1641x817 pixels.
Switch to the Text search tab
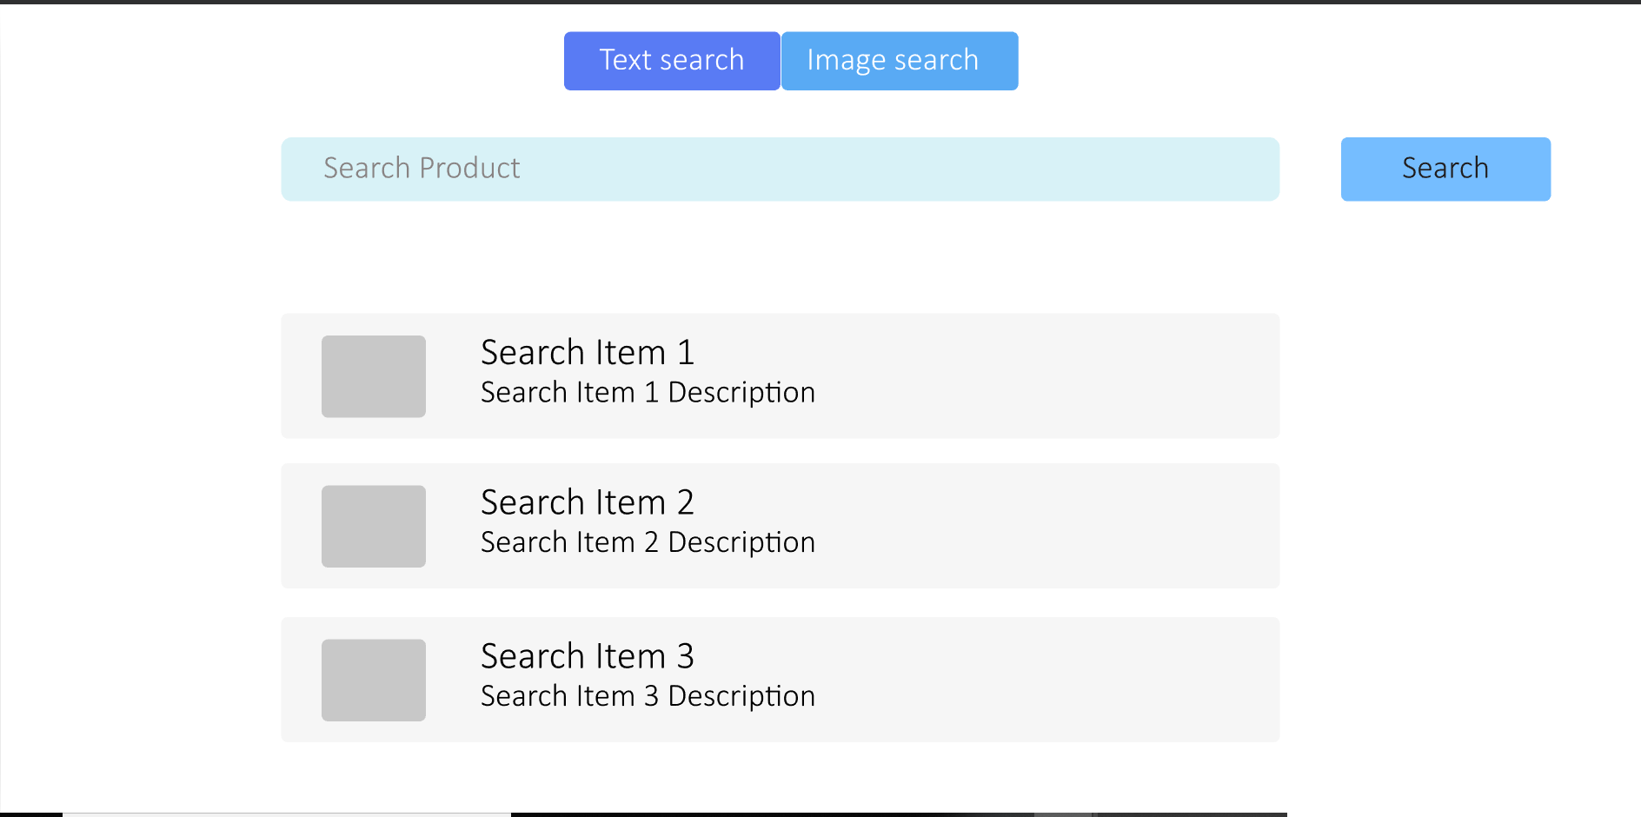[x=672, y=61]
